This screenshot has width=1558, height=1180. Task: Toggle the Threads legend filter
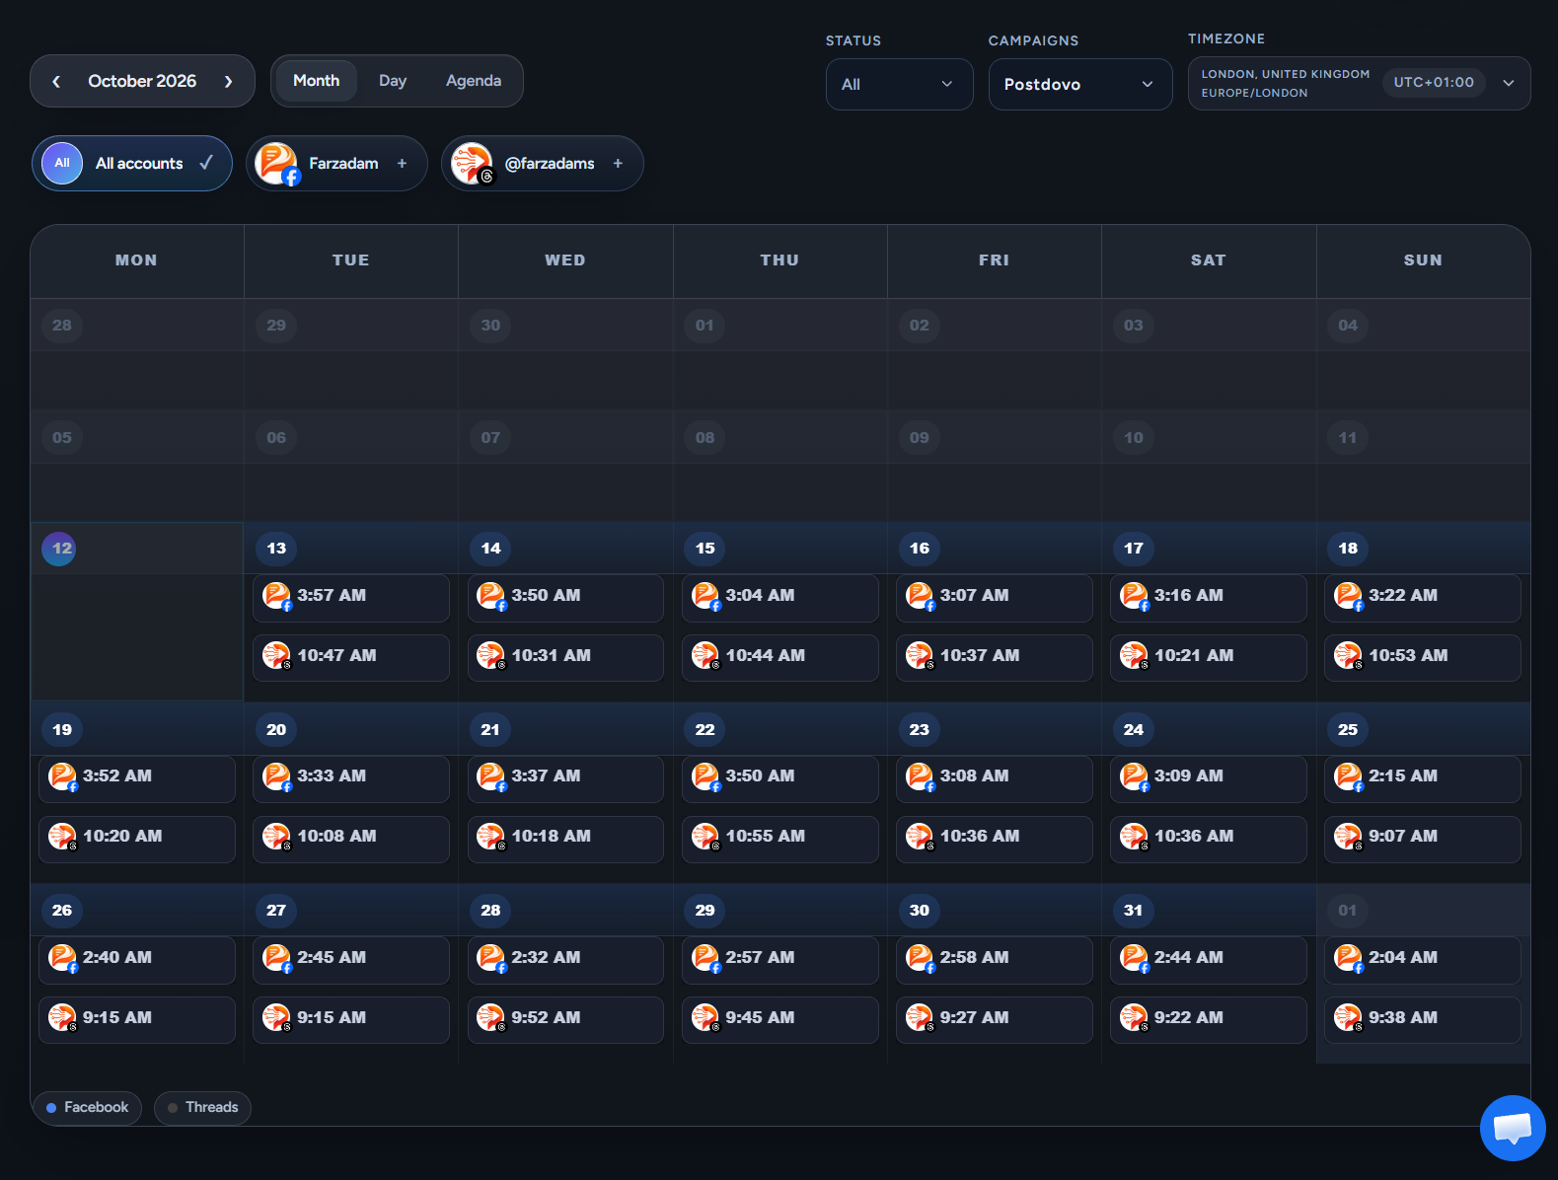202,1108
